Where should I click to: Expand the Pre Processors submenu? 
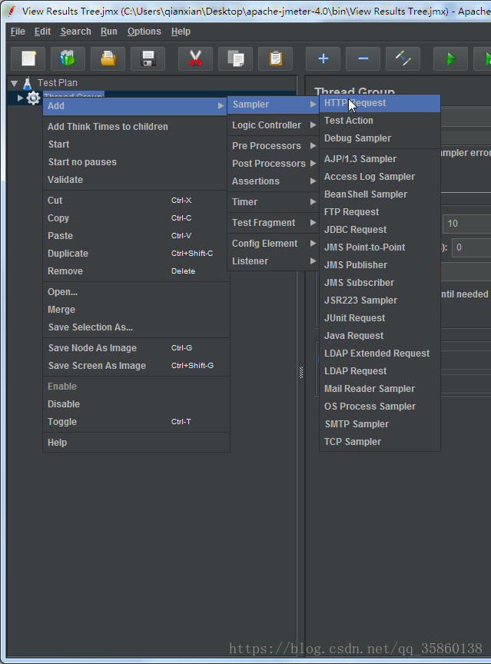tap(274, 146)
